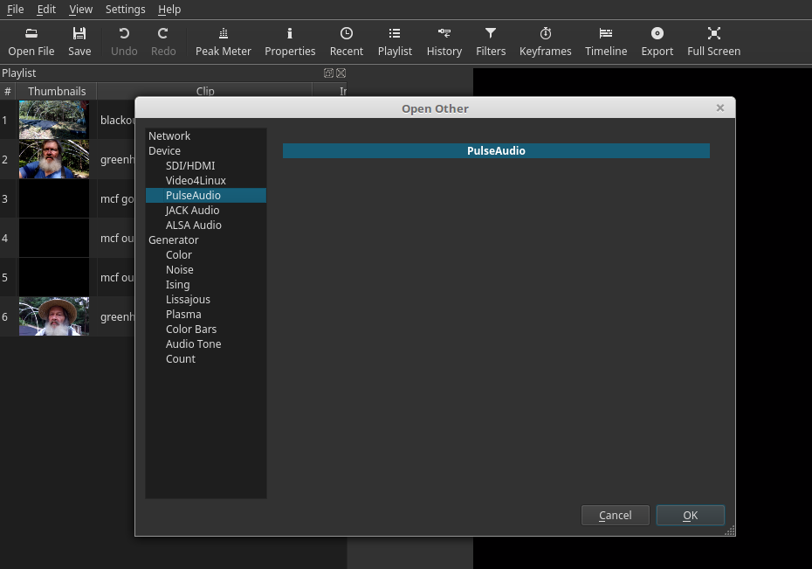Close the Playlist panel
Screen dimensions: 812x569
pos(341,73)
